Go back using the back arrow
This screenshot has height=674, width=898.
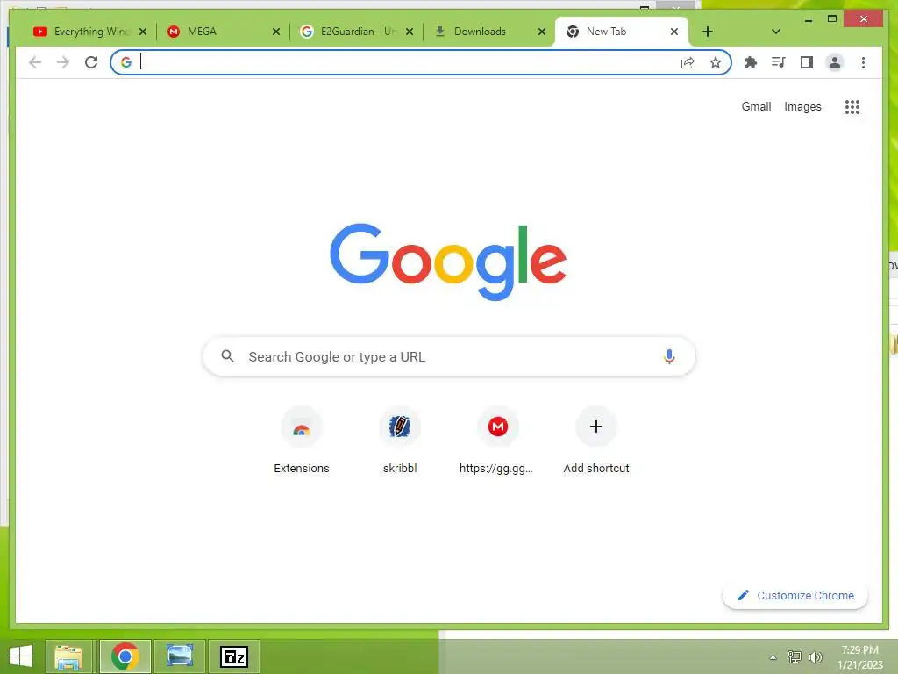(35, 62)
